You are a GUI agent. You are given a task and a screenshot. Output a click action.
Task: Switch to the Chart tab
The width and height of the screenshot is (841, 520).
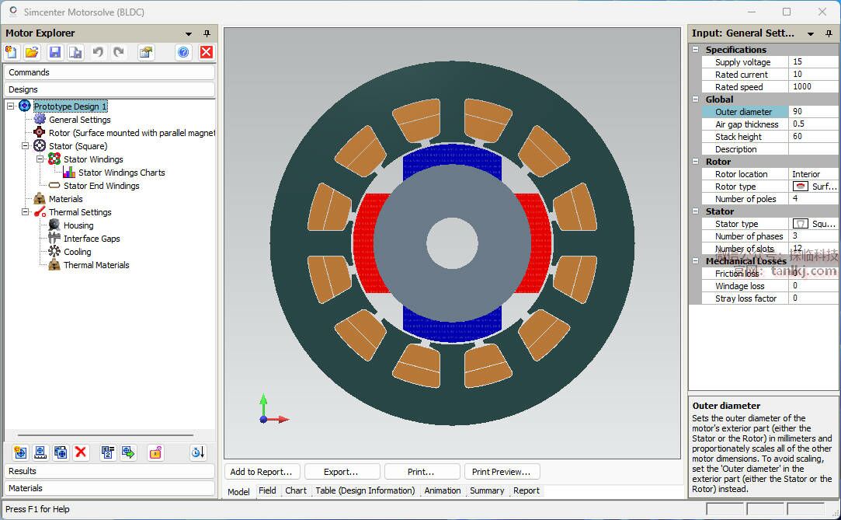point(296,490)
